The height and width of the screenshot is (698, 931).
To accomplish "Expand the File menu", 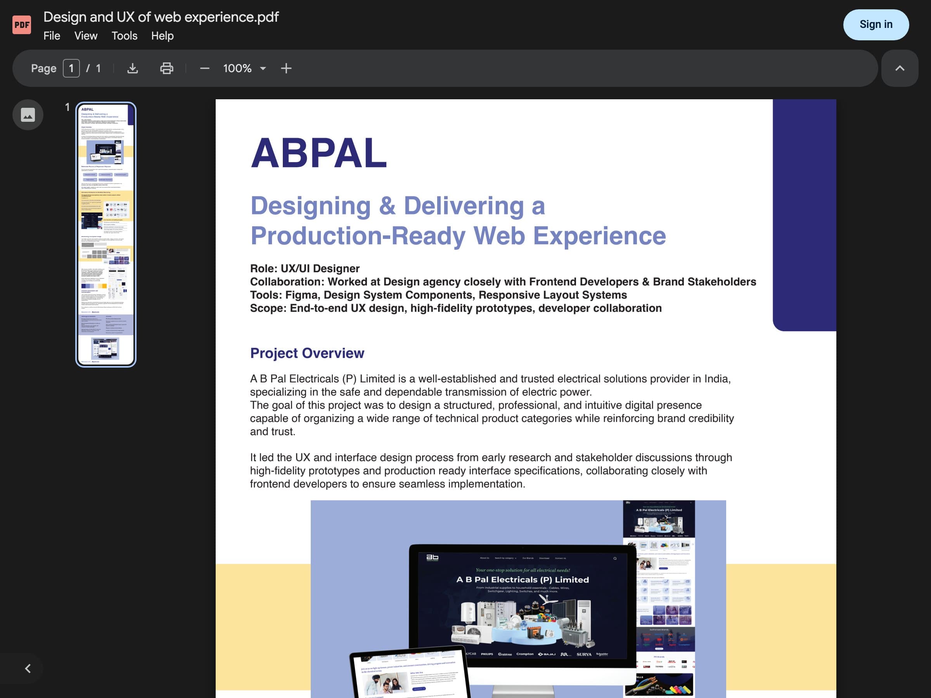I will pos(51,36).
